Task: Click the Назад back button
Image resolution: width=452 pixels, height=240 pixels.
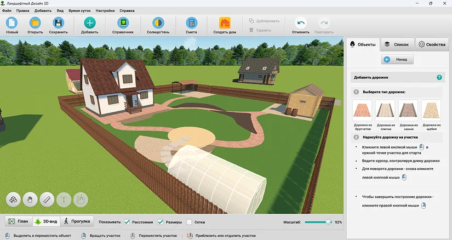Action: pyautogui.click(x=397, y=59)
